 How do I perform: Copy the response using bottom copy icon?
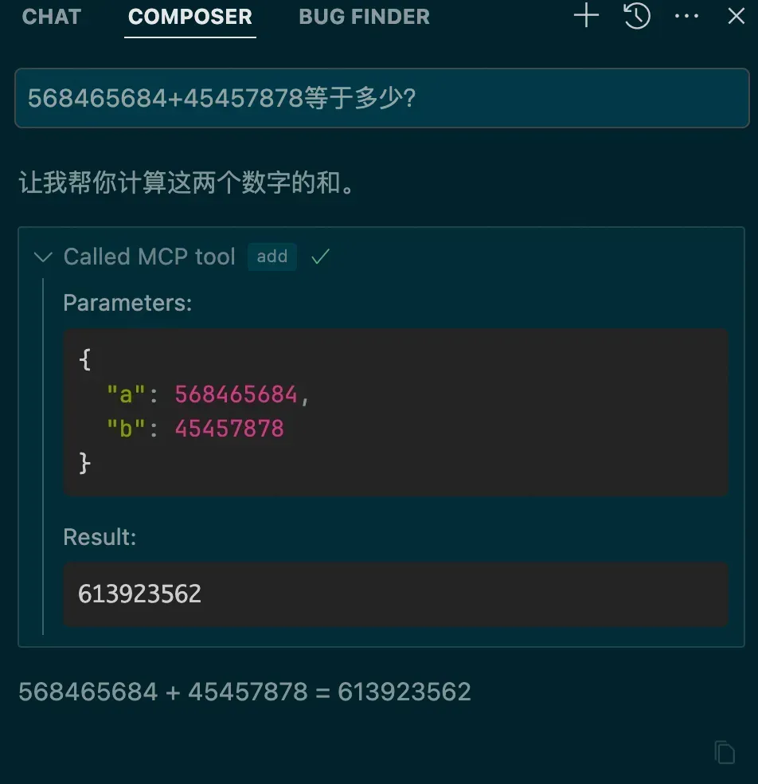[x=725, y=752]
